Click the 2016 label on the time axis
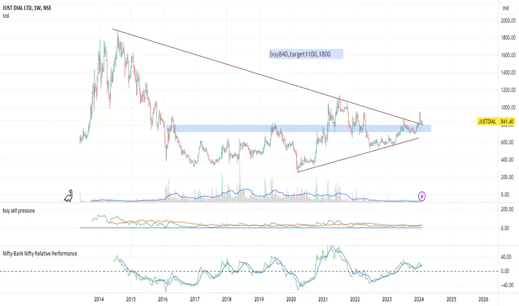 tap(163, 299)
